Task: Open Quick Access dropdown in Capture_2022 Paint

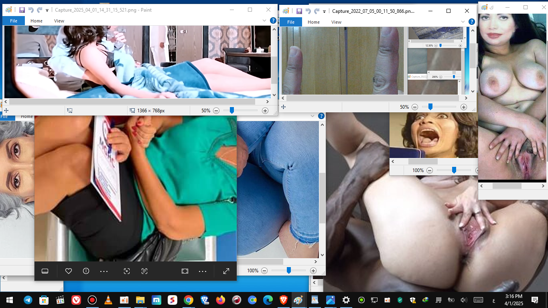Action: 324,11
